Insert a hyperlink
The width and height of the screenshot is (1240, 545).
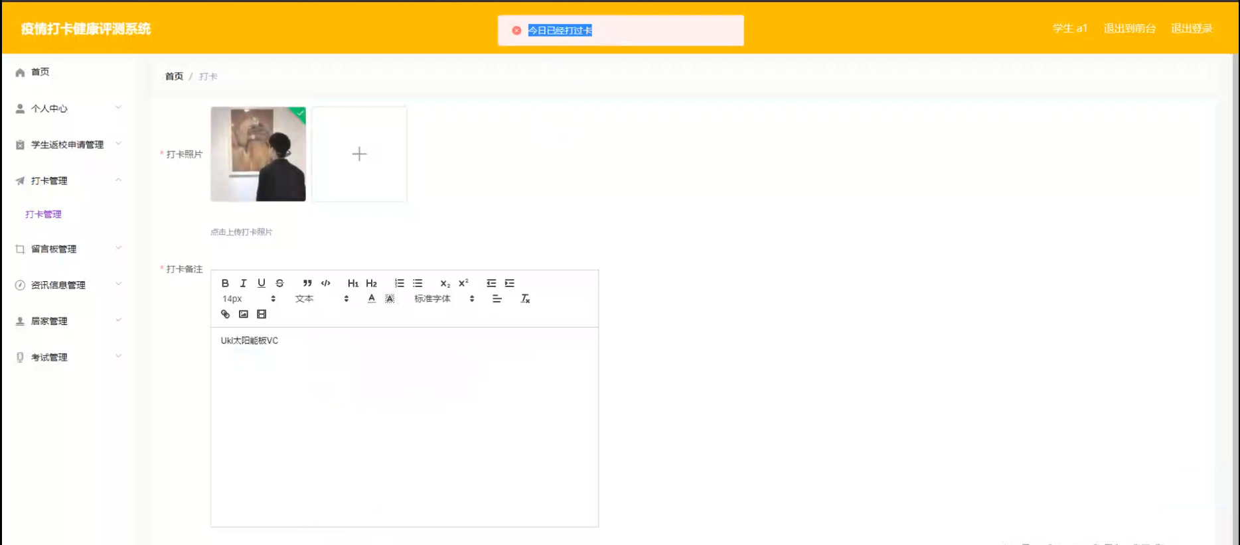tap(225, 314)
